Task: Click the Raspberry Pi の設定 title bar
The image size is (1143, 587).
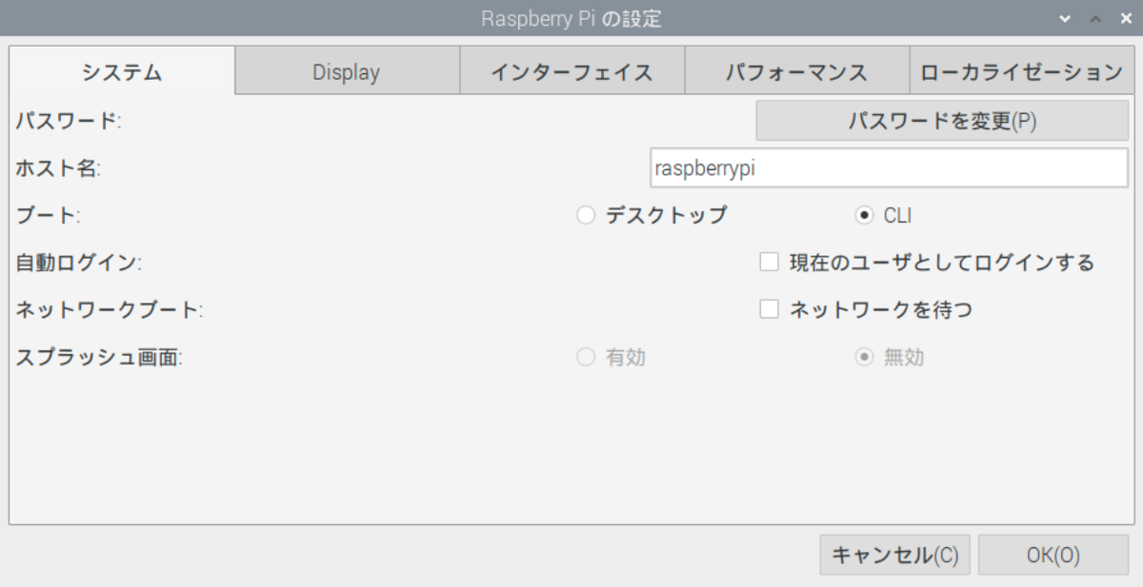Action: [571, 18]
